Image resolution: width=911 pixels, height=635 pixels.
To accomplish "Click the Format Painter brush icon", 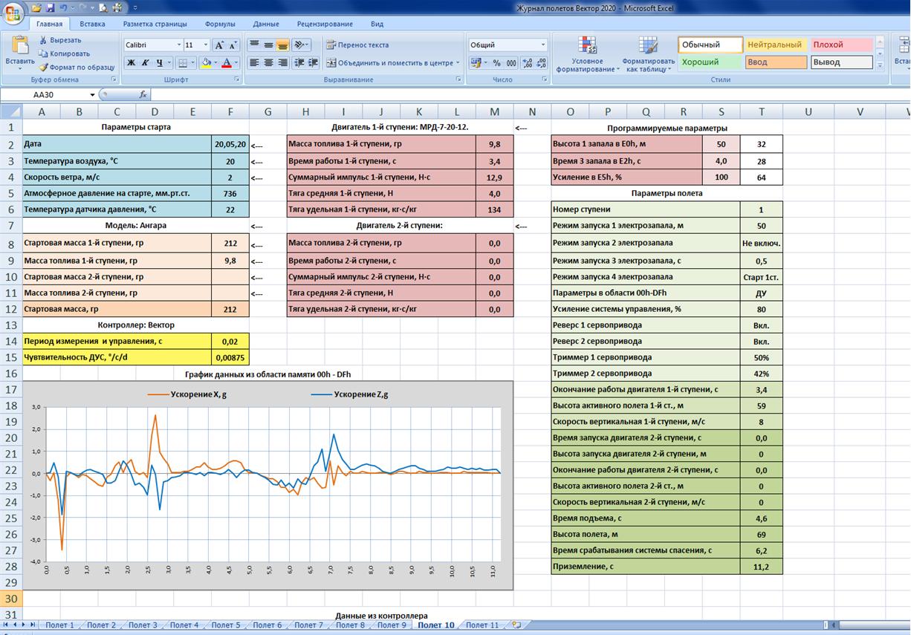I will coord(44,67).
